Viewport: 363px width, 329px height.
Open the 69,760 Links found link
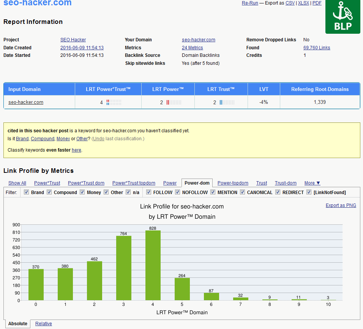click(x=317, y=48)
